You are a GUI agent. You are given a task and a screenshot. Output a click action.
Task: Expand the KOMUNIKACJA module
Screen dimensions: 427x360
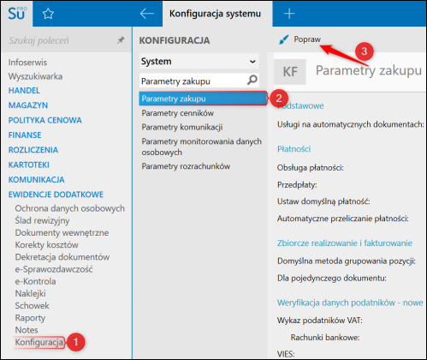pyautogui.click(x=36, y=180)
